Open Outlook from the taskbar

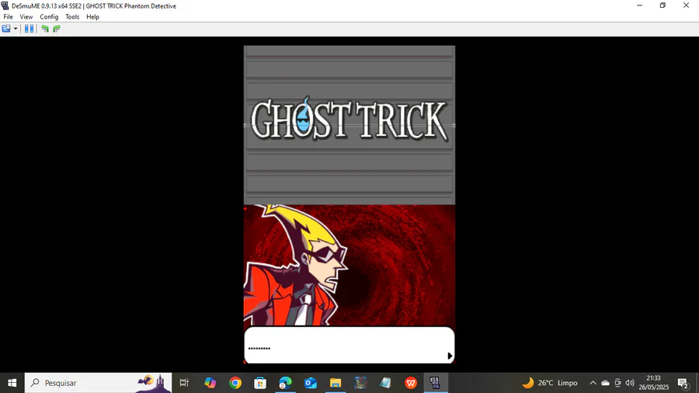click(x=310, y=383)
